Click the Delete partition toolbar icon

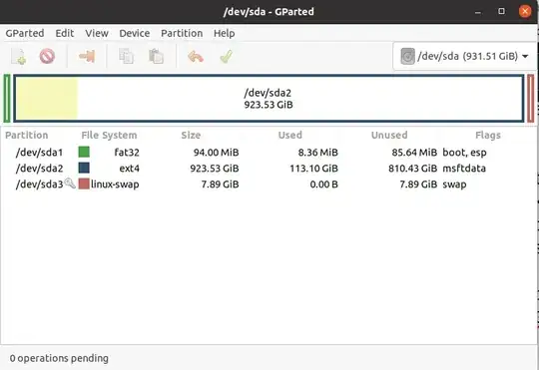[x=47, y=56]
